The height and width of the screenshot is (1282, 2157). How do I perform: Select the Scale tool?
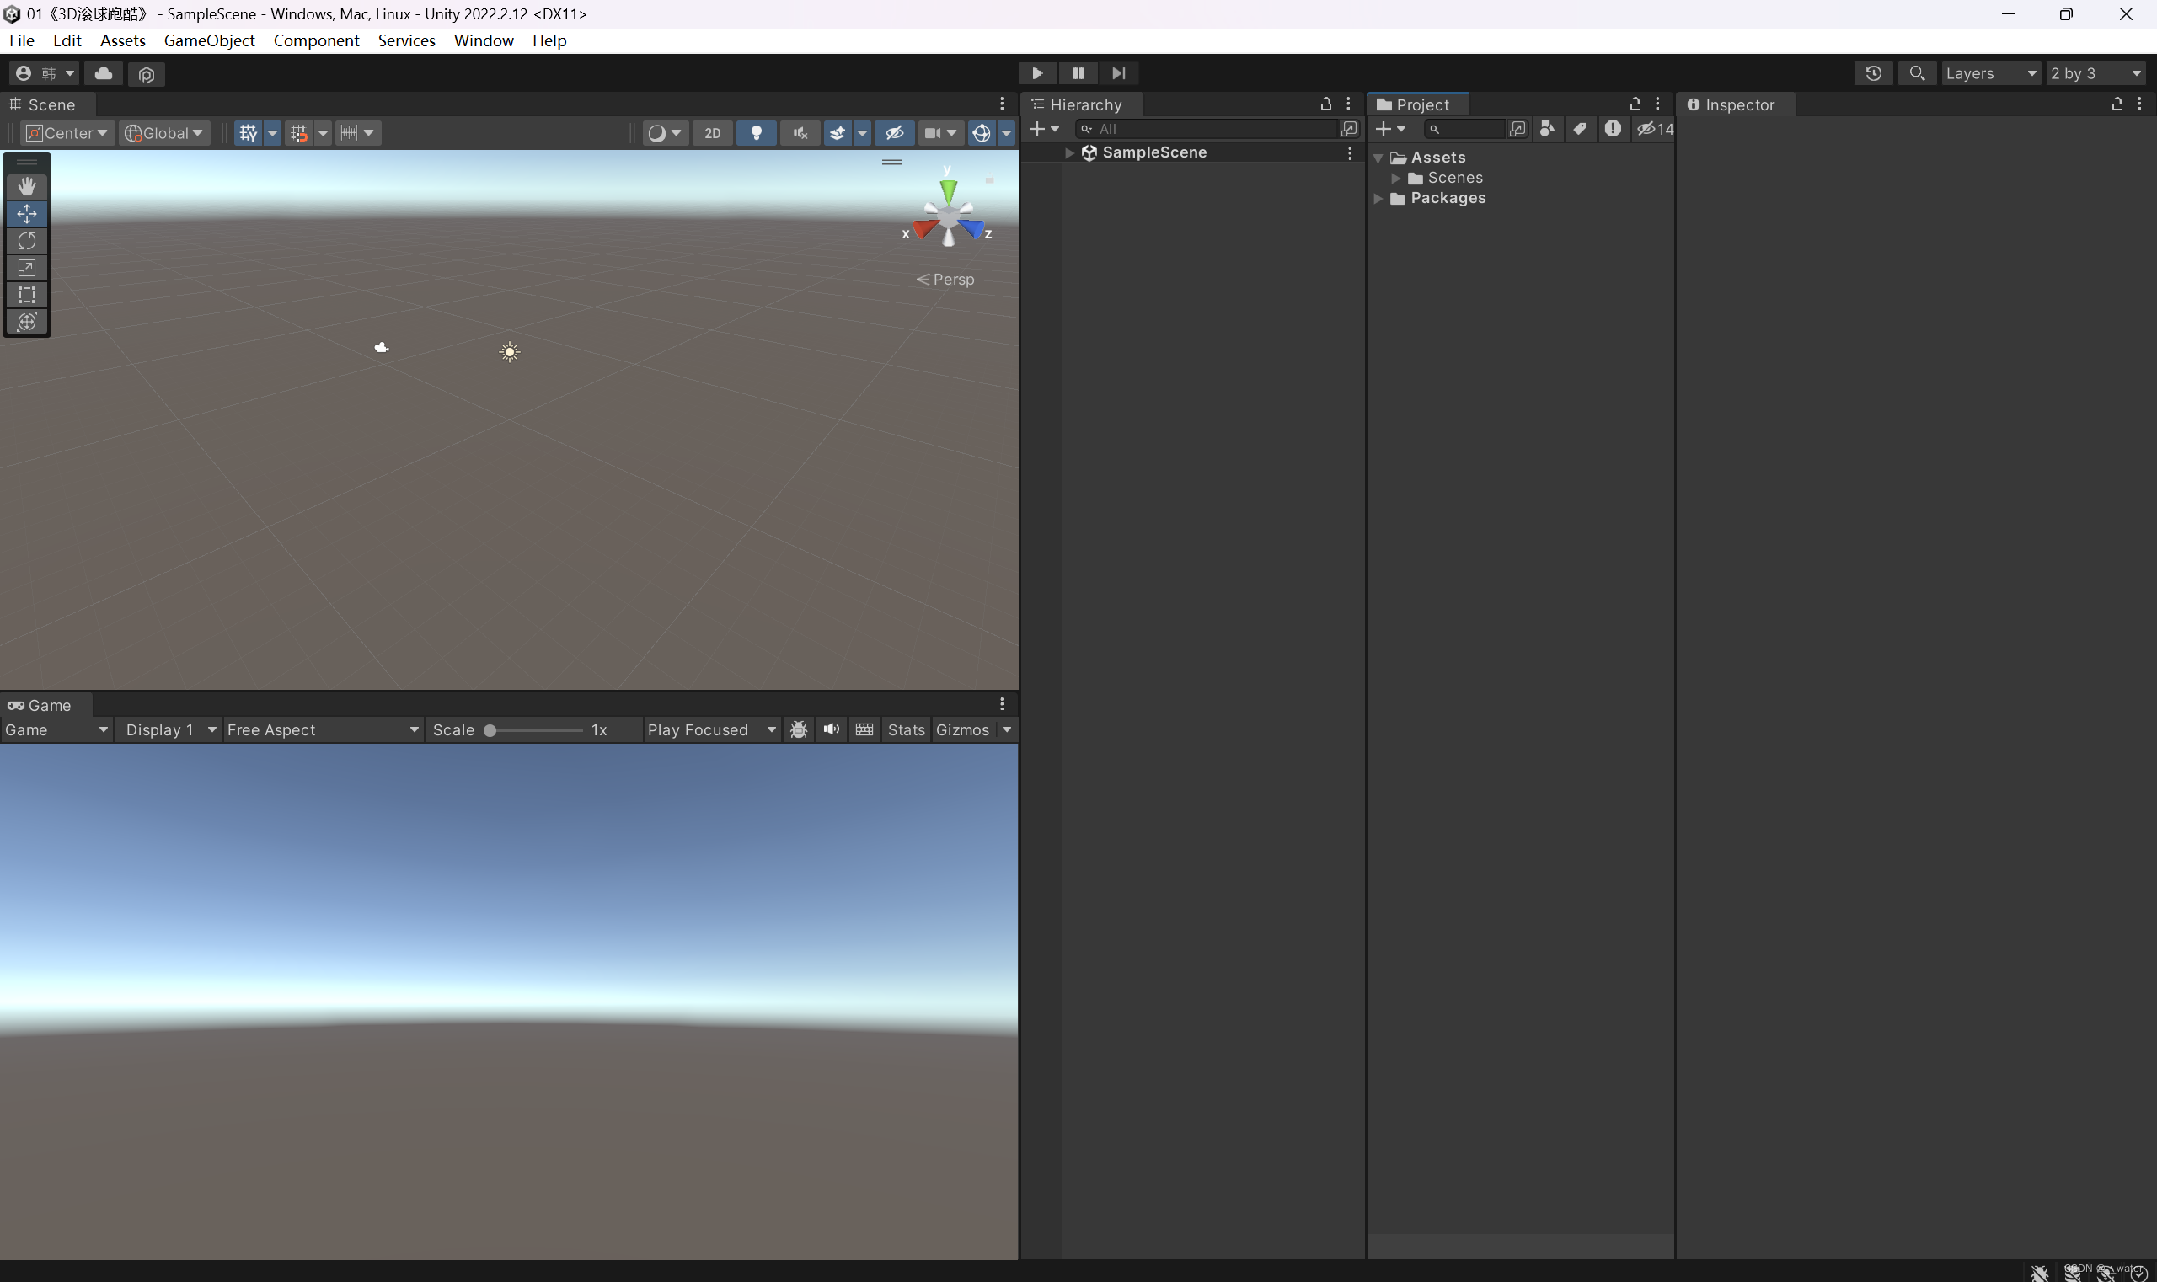27,268
